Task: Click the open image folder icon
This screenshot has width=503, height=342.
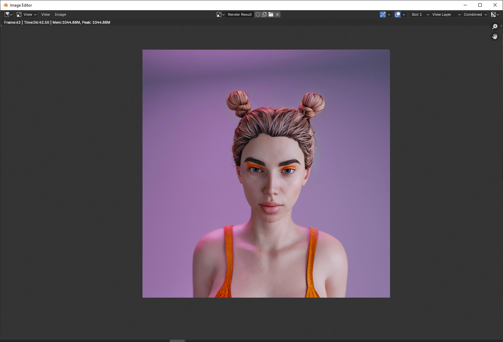Action: tap(271, 14)
